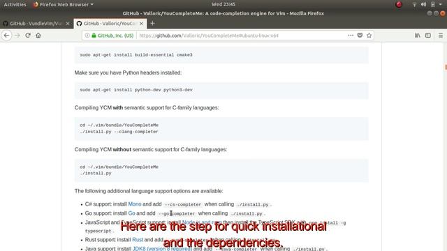Open the clock and calendar panel

(x=223, y=4)
